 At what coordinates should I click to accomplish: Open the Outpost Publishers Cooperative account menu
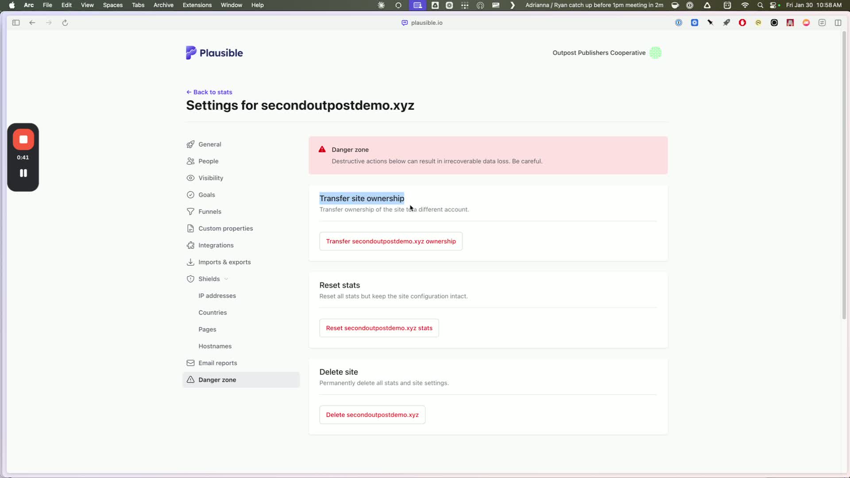click(x=607, y=53)
